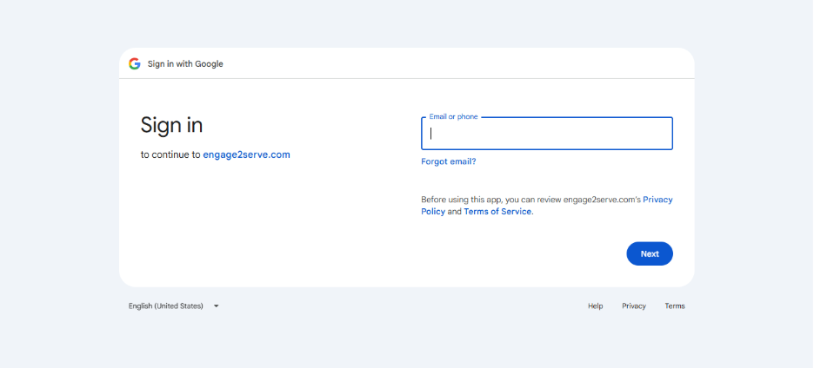Click the 'Forgot email?' link
The width and height of the screenshot is (814, 368).
pos(448,161)
